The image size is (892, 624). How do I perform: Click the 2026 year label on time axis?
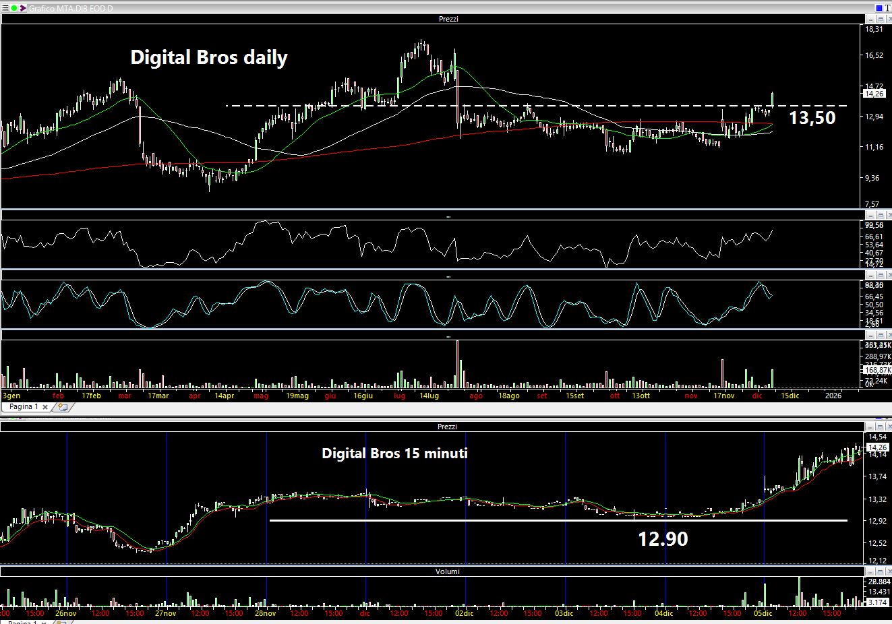coord(833,396)
